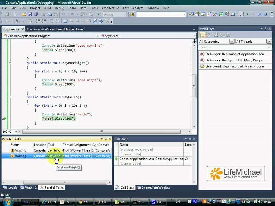
Task: Click the Find in Files icon
Action: 132,14
